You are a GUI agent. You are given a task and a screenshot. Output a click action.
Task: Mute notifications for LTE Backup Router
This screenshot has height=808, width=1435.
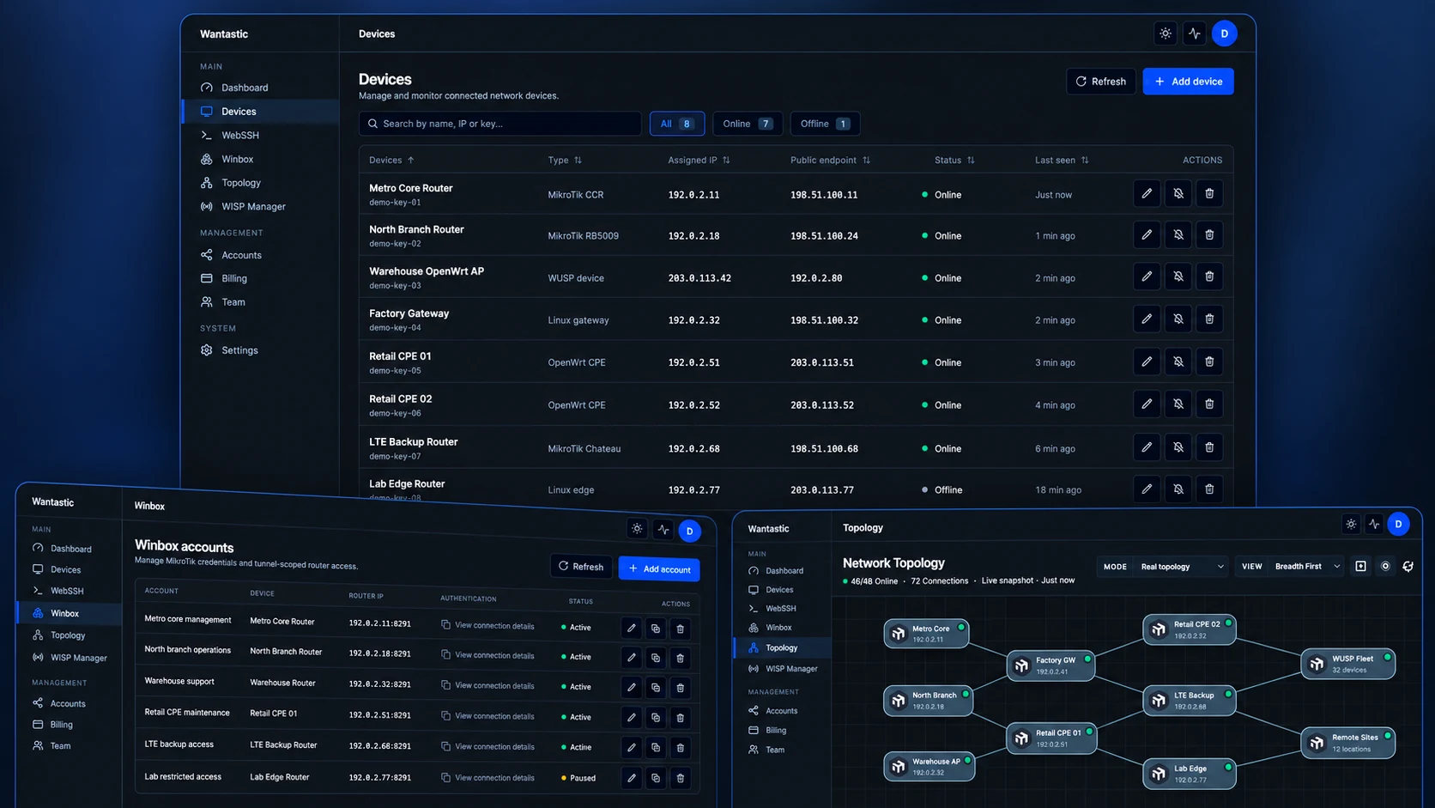[x=1178, y=447]
